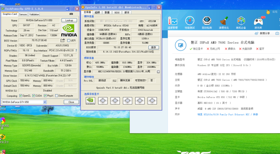
Task: Click the 微博分享 text link
Action: click(x=265, y=33)
